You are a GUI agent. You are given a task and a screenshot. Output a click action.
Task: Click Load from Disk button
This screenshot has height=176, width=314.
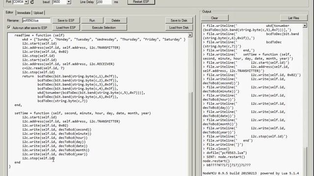click(179, 27)
